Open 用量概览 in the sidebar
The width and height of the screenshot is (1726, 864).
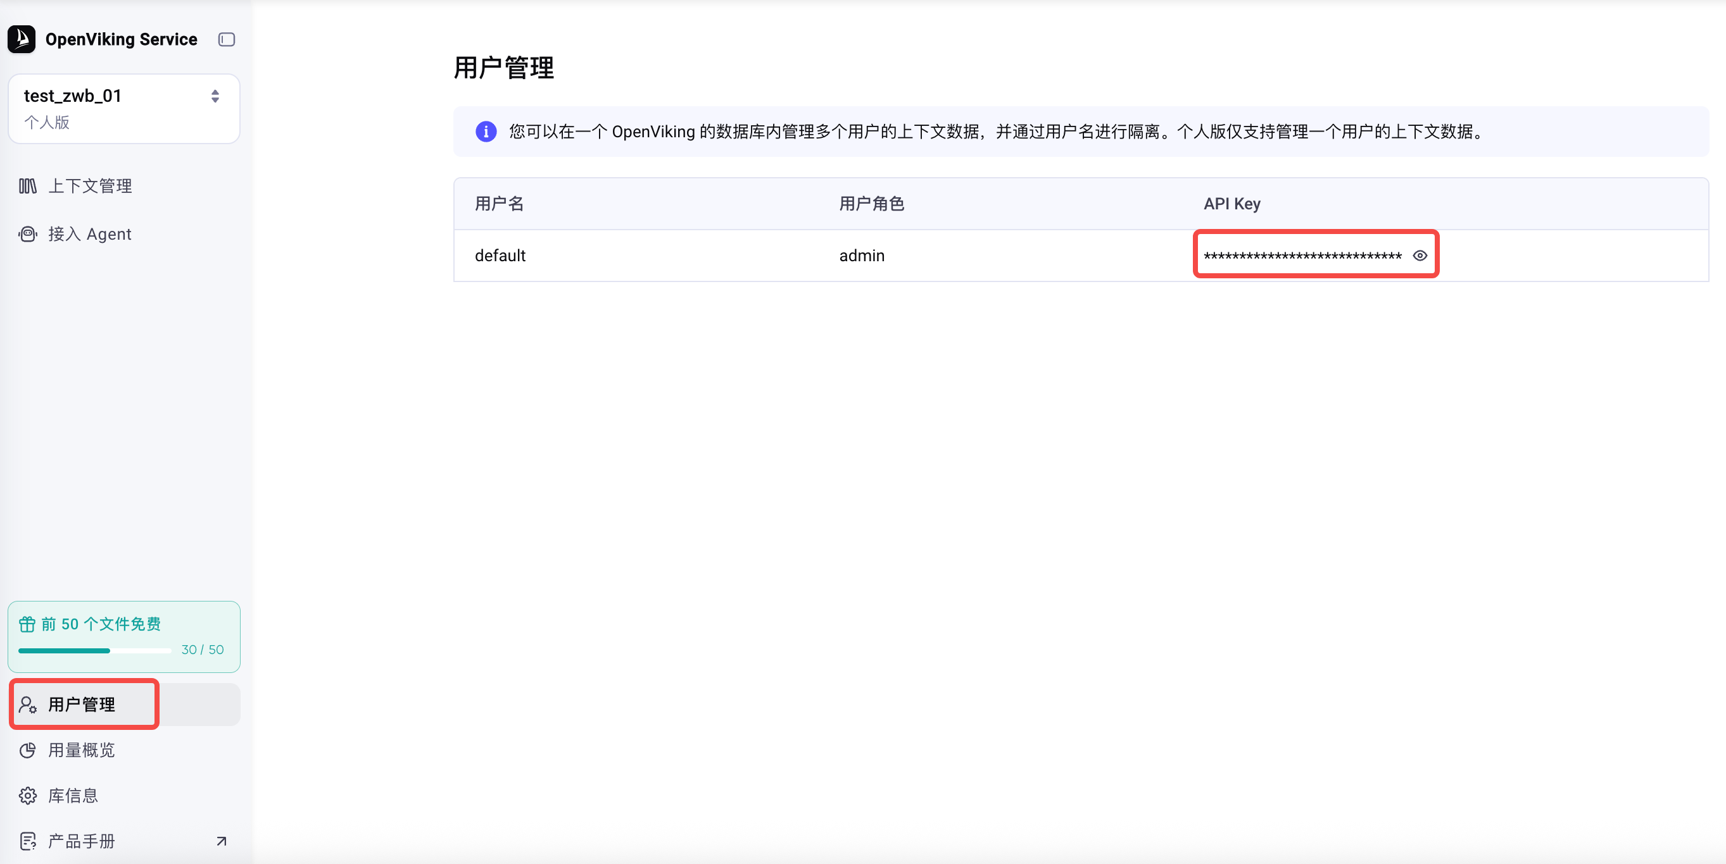[x=124, y=750]
